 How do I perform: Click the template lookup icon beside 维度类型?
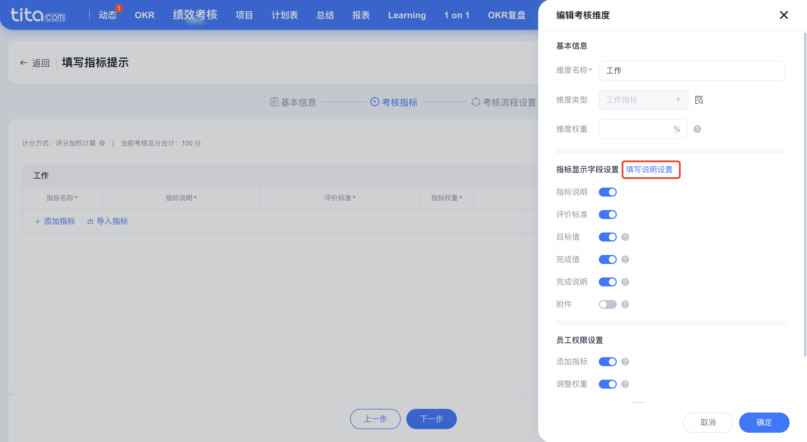pyautogui.click(x=699, y=100)
